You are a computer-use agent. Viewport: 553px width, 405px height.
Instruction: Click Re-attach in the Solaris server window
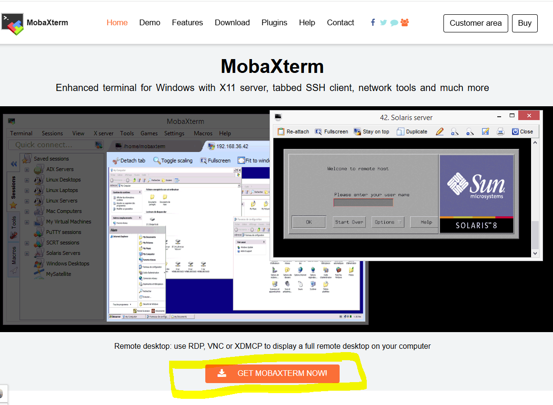[293, 132]
